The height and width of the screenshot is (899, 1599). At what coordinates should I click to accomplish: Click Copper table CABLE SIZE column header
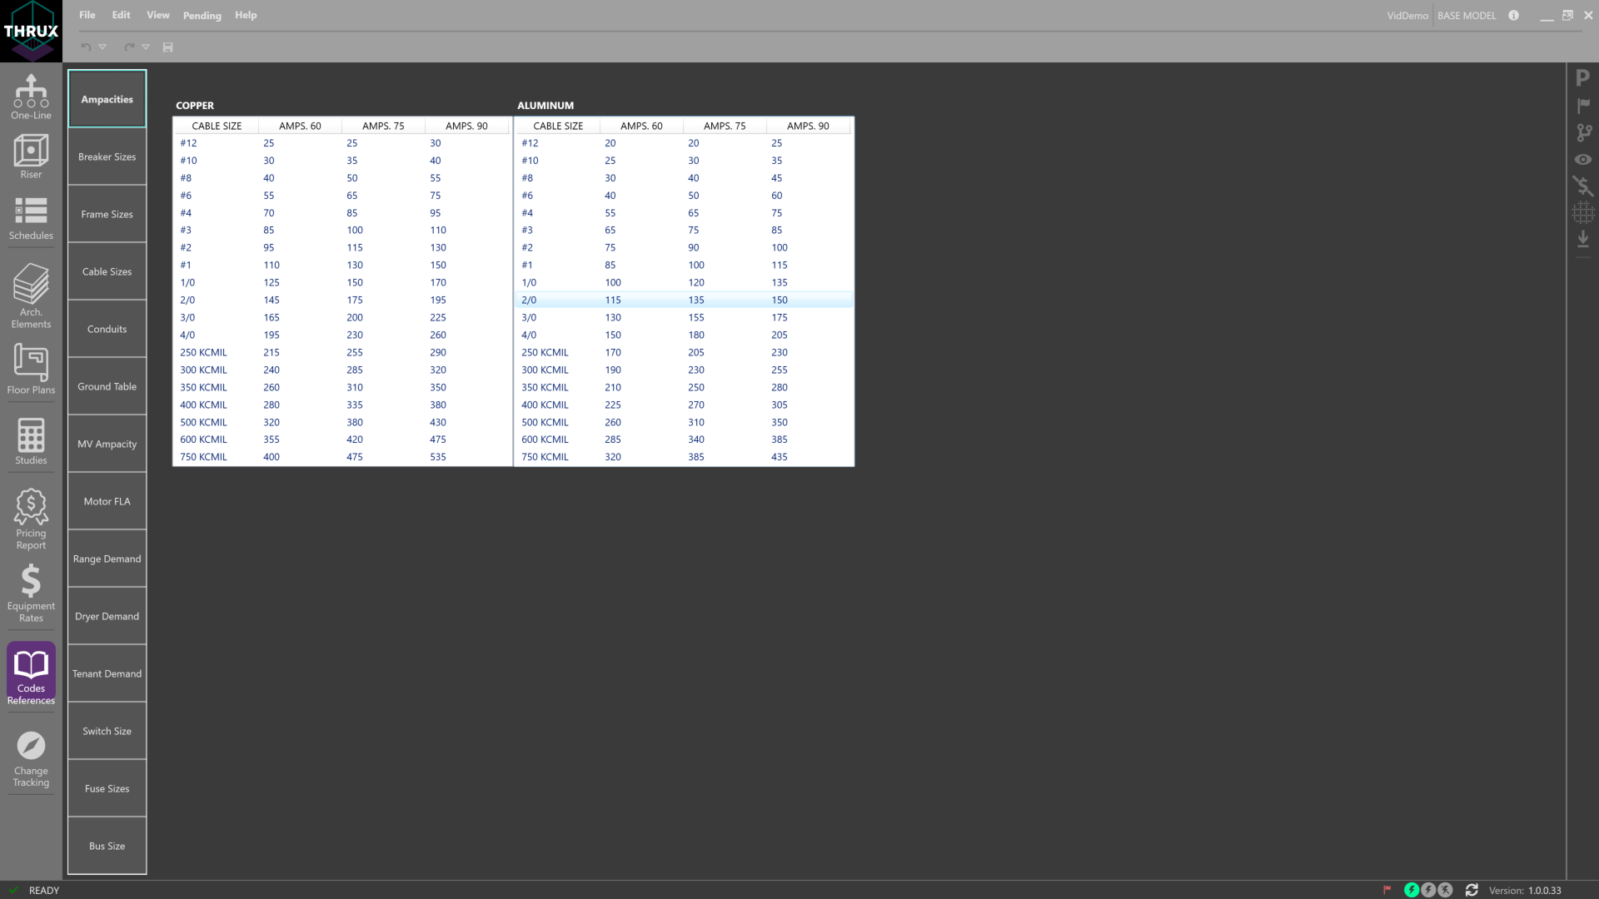tap(217, 126)
